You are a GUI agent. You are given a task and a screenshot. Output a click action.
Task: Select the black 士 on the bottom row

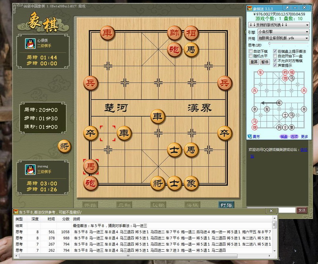(x=175, y=183)
